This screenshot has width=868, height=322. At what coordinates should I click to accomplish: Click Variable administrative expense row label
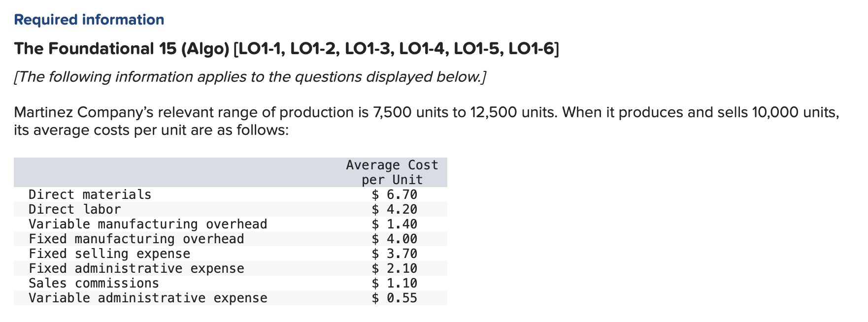148,298
